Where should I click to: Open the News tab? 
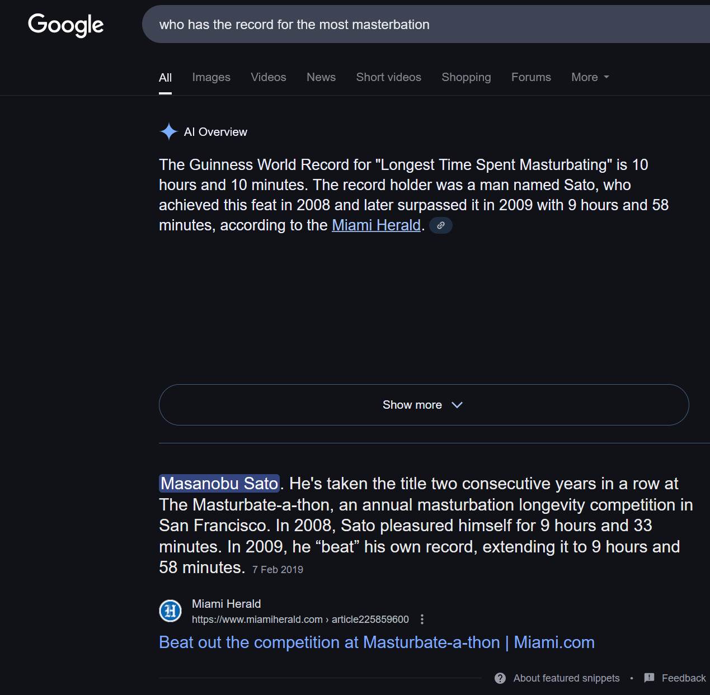coord(321,77)
